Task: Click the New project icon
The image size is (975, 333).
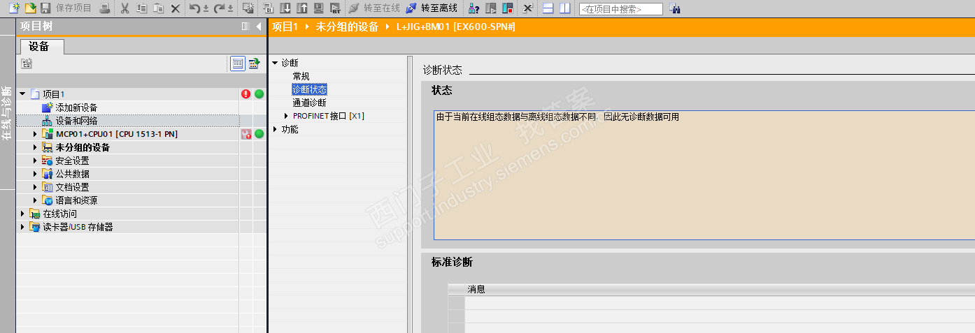Action: click(14, 8)
